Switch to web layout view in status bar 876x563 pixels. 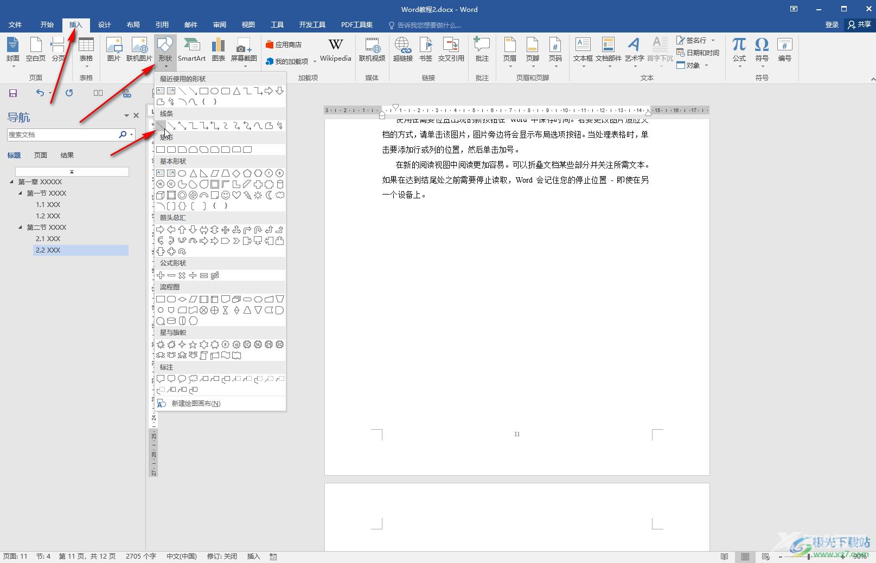(765, 556)
